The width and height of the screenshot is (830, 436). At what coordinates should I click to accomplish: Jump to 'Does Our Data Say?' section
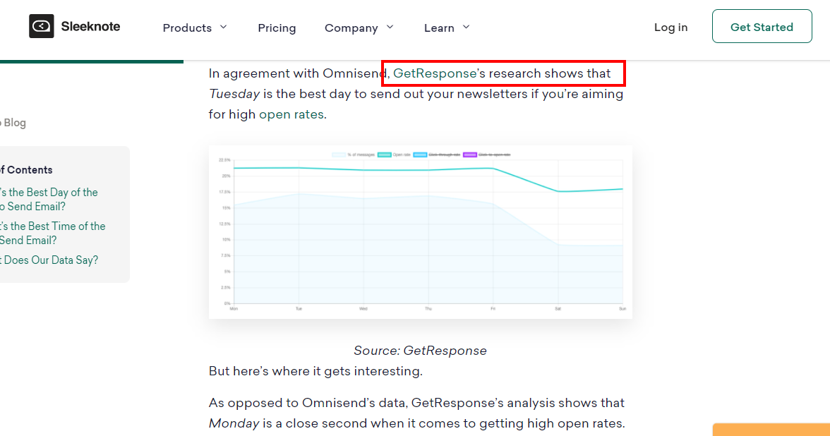point(48,260)
